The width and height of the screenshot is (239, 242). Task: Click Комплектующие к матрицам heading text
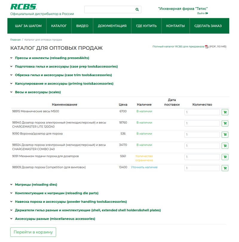click(57, 193)
